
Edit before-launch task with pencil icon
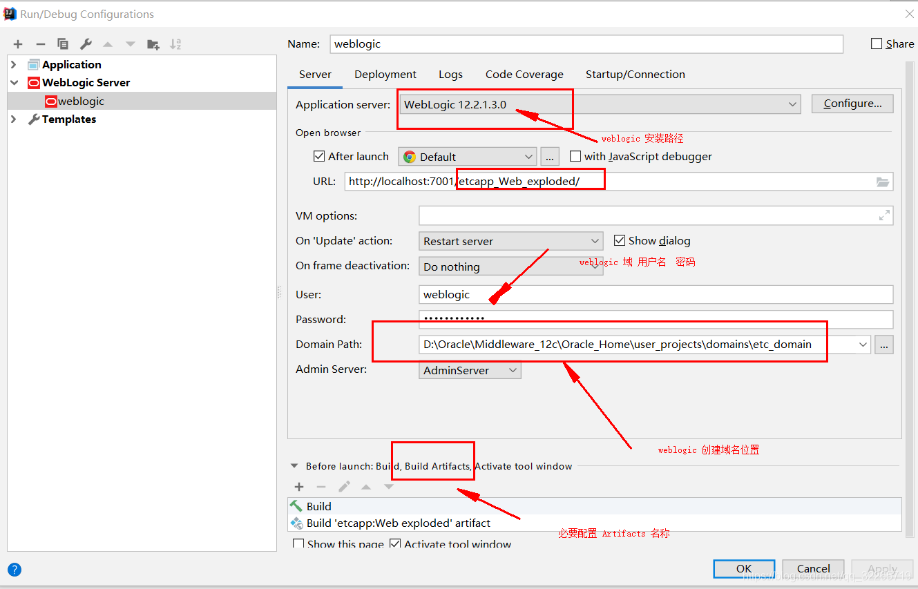point(344,487)
